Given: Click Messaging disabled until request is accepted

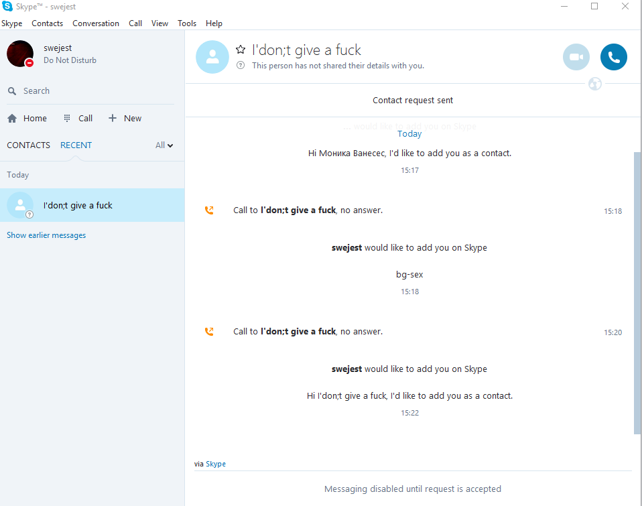Looking at the screenshot, I should (413, 489).
